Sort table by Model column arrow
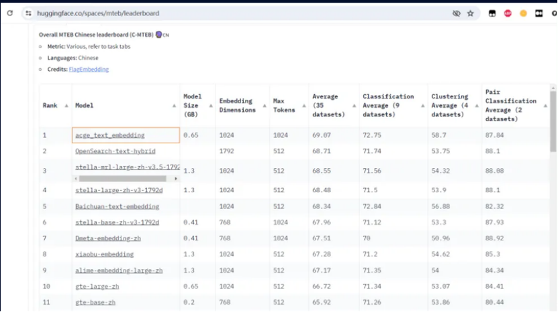This screenshot has width=558, height=312. click(x=174, y=106)
